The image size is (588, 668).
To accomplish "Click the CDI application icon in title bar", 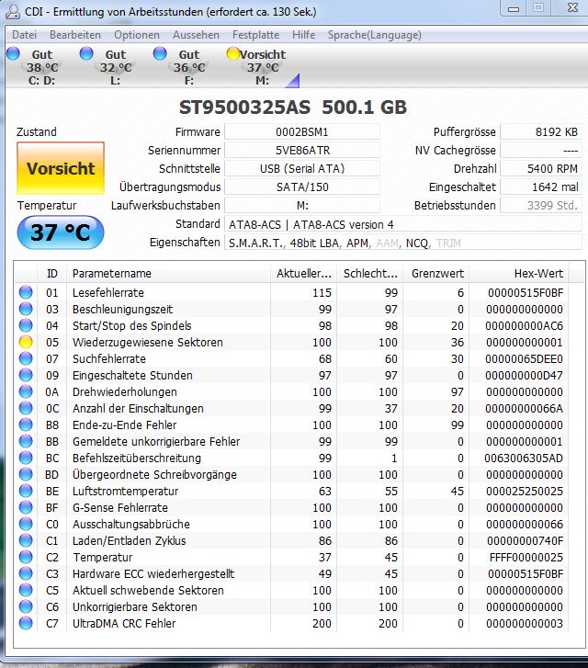I will point(12,12).
